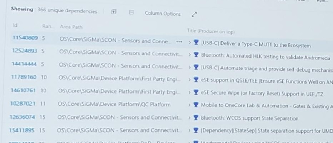The image size is (333, 143).
Task: Enter full screen with diagonal arrow icon
Action: click(x=194, y=14)
